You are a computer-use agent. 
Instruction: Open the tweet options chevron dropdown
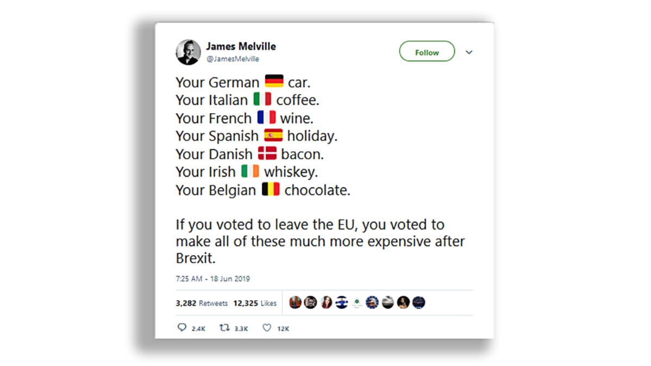pyautogui.click(x=469, y=52)
